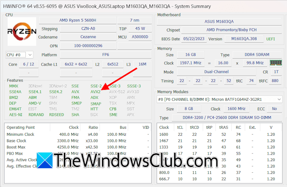Viewport: 287px width, 187px height.
Task: Click the AMD Promontory/Bixby FCH chipset field
Action: click(231, 30)
